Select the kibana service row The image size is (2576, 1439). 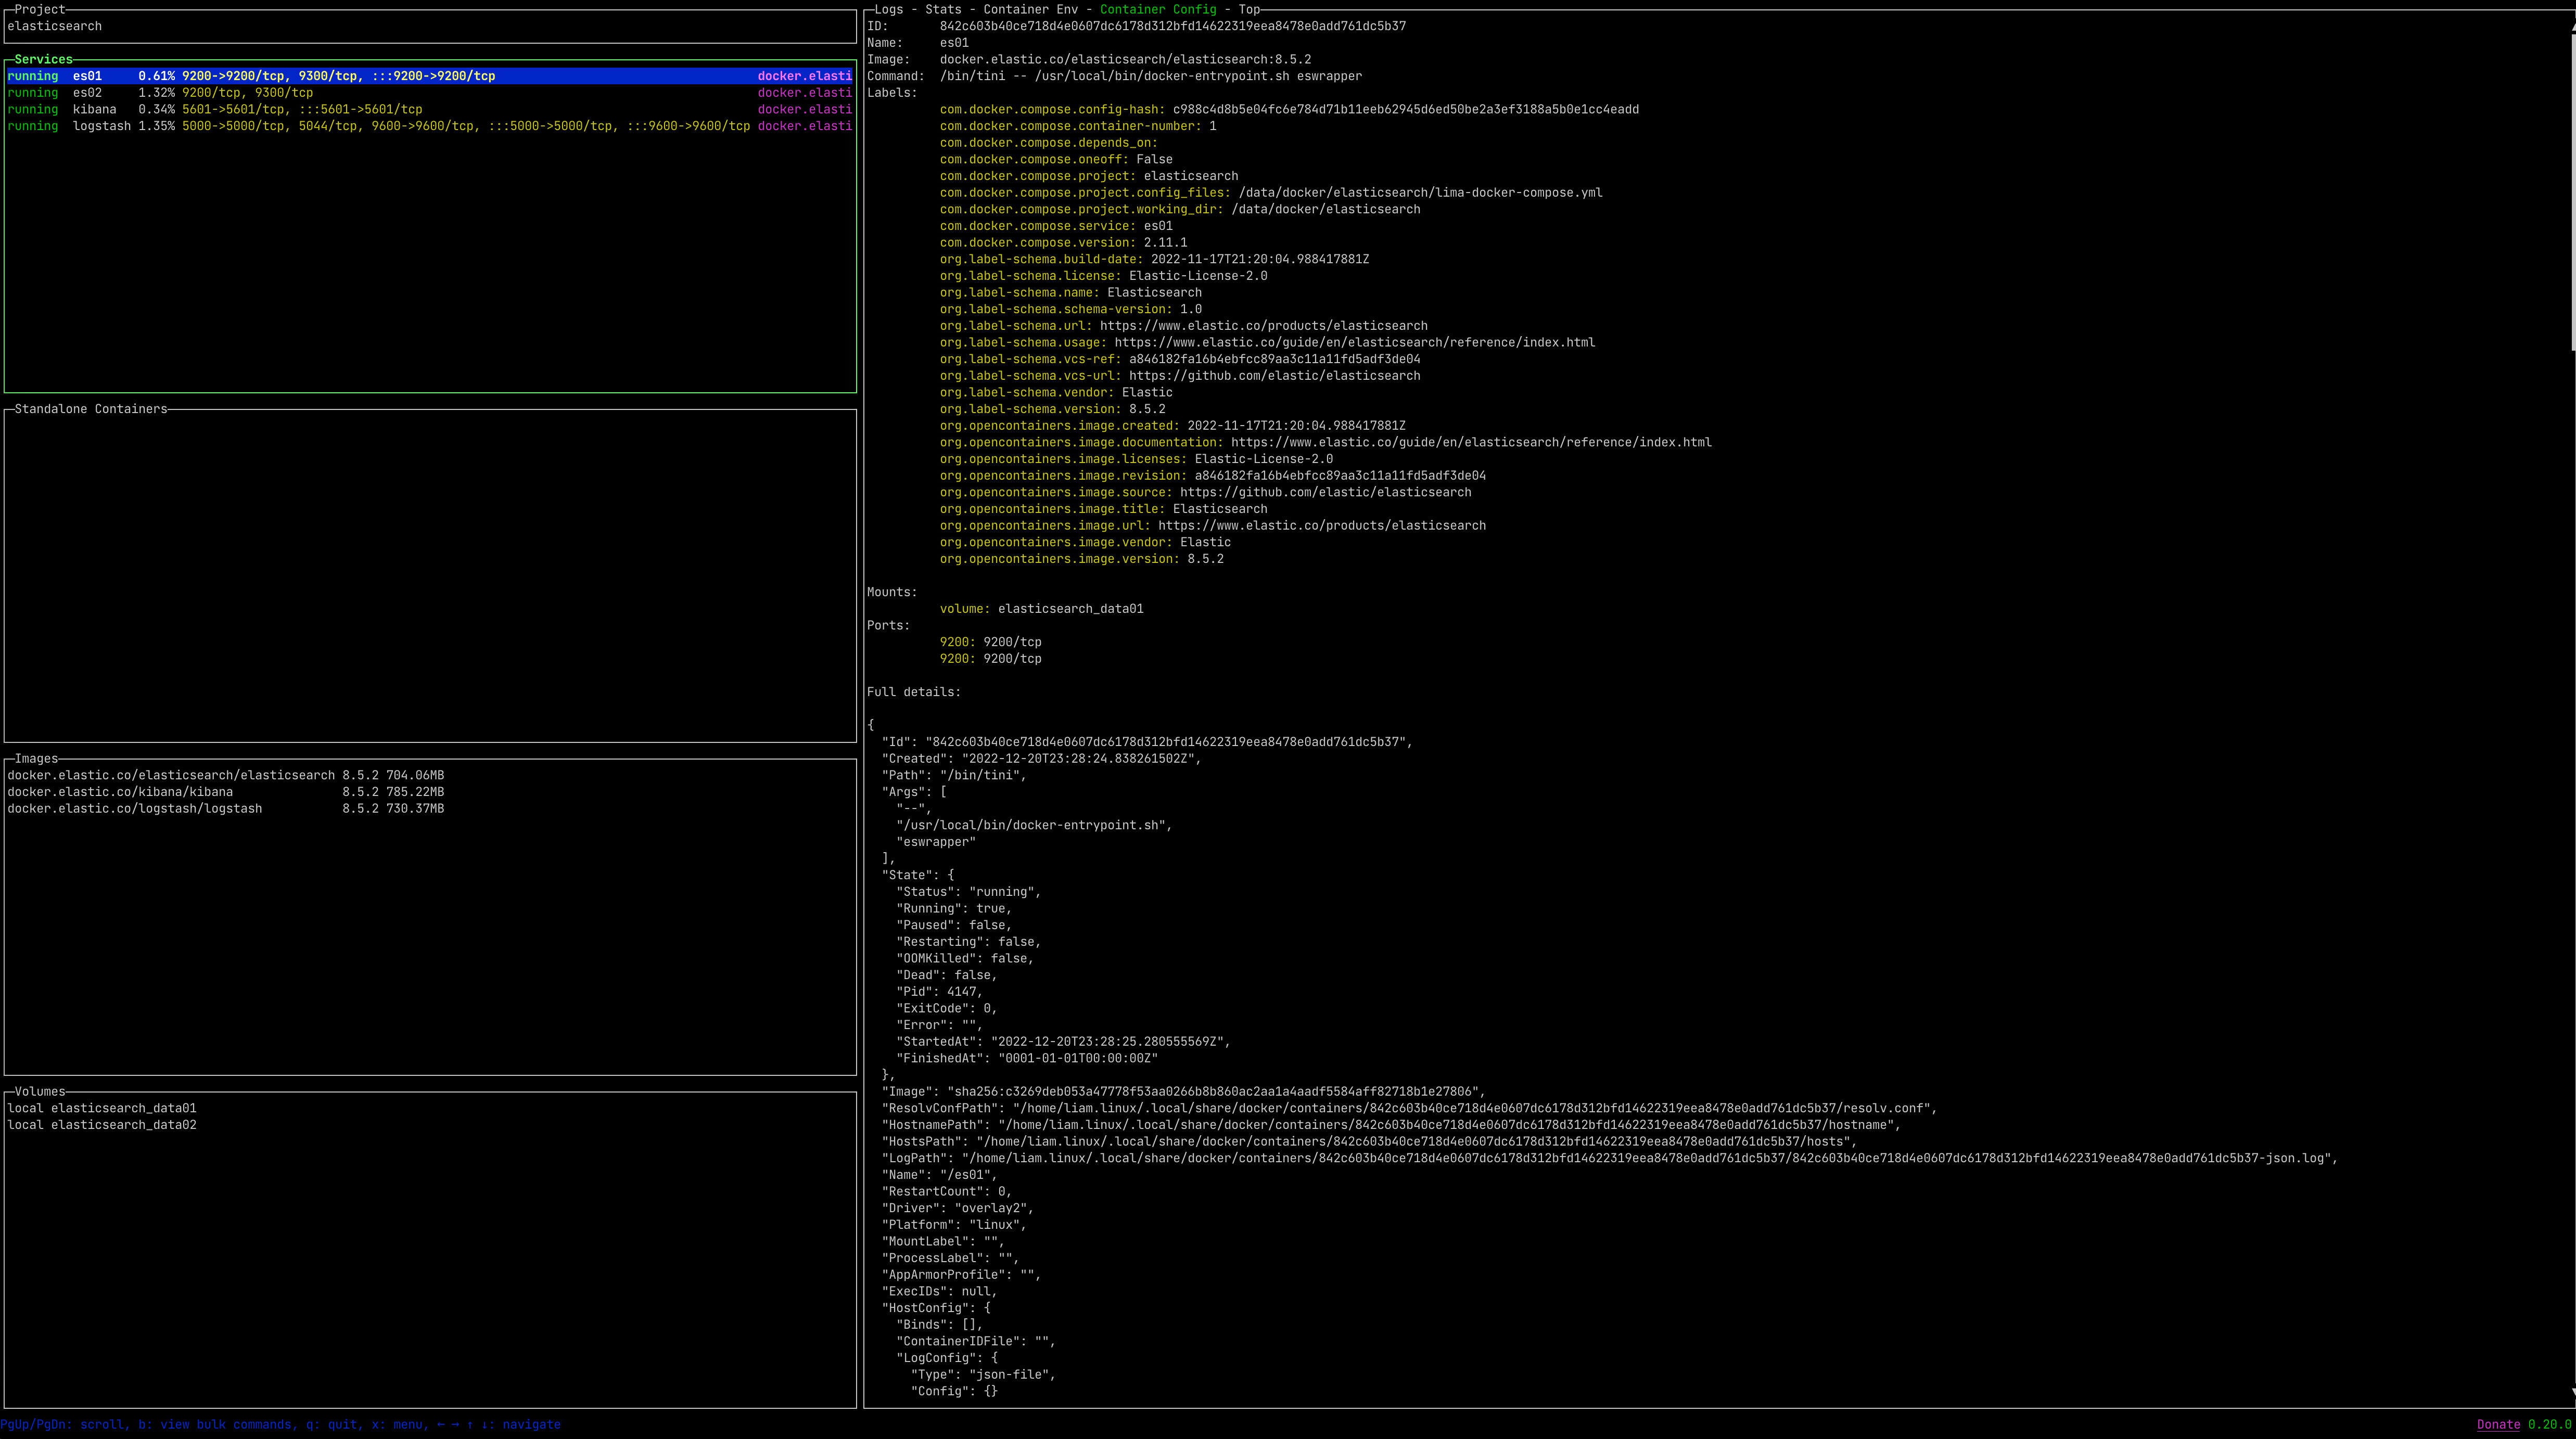pyautogui.click(x=430, y=109)
